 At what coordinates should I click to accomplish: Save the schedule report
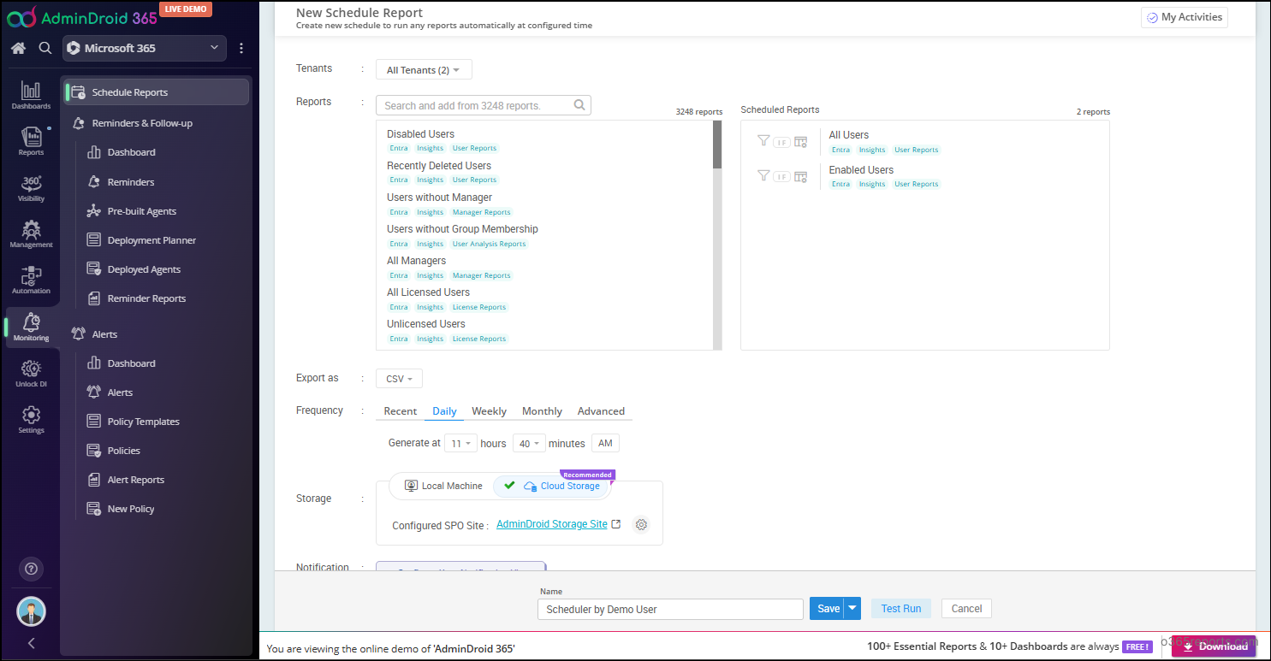(x=828, y=608)
